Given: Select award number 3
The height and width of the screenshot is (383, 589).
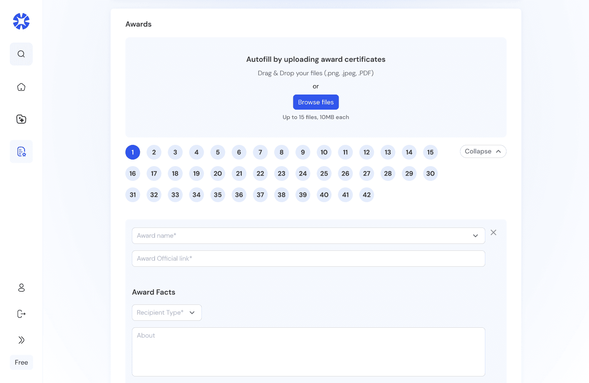Looking at the screenshot, I should pyautogui.click(x=175, y=152).
